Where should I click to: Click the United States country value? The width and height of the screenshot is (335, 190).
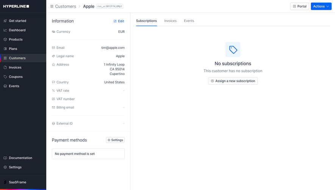(114, 82)
